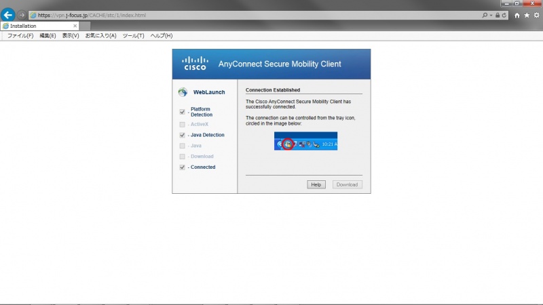Open the 表示(V) menu
This screenshot has height=305, width=543.
tap(71, 36)
